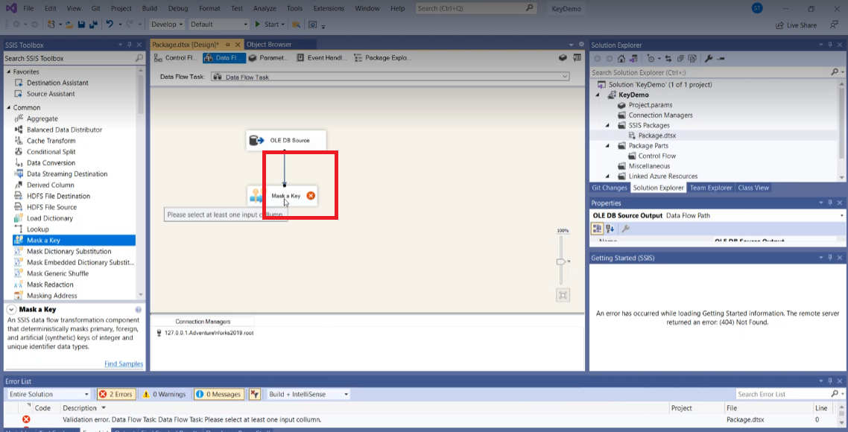
Task: Click the Undo arrow icon
Action: pyautogui.click(x=110, y=25)
